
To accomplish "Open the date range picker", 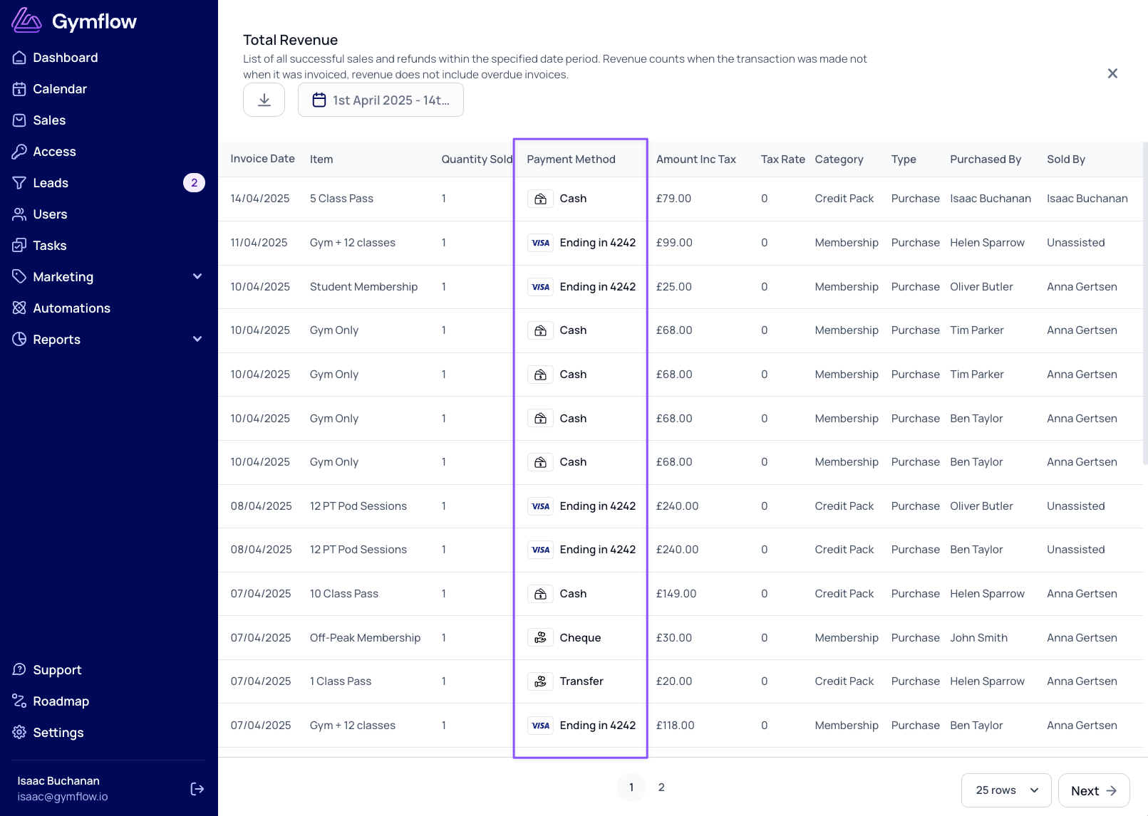I will (x=381, y=100).
